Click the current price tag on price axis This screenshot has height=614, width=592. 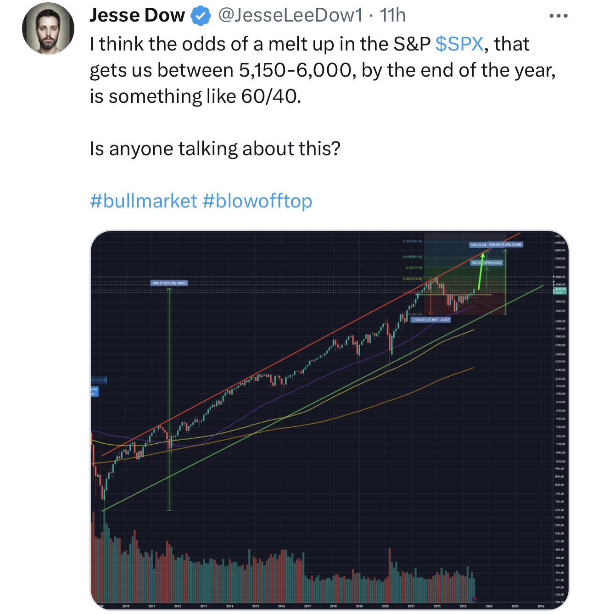click(x=560, y=290)
